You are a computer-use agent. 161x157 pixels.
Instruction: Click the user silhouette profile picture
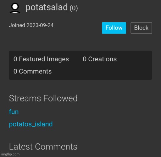click(x=15, y=8)
